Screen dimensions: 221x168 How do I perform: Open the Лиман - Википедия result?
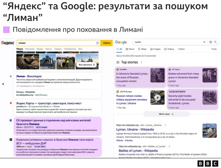point(29,76)
